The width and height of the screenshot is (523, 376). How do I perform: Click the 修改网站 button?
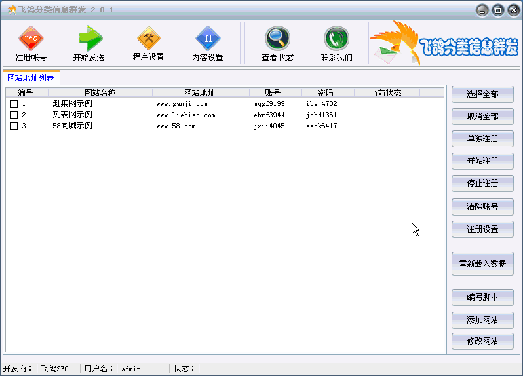[x=482, y=341]
